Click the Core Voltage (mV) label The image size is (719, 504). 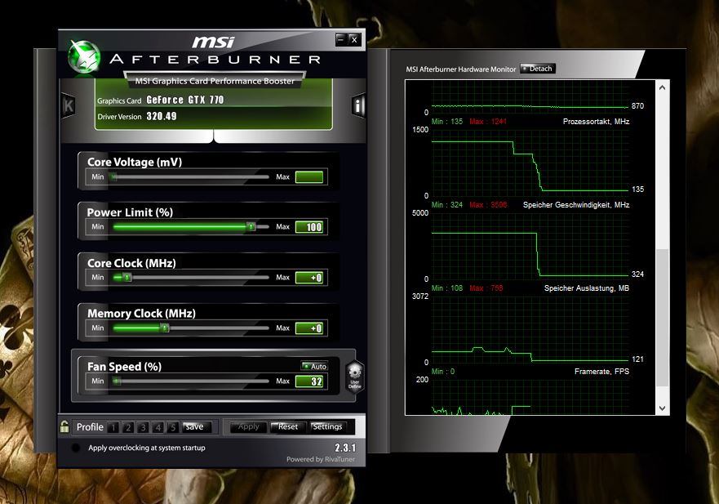[135, 162]
